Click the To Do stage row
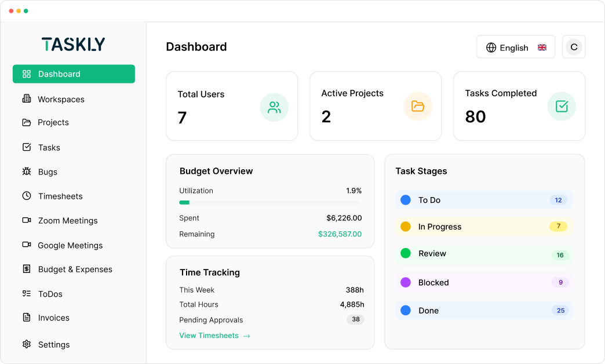The image size is (605, 364). point(484,200)
